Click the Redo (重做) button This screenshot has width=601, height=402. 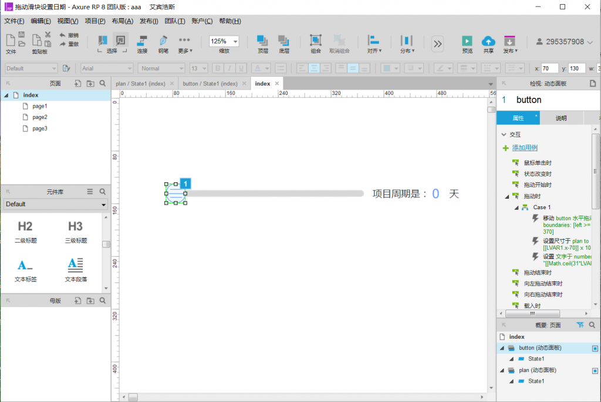pos(69,44)
